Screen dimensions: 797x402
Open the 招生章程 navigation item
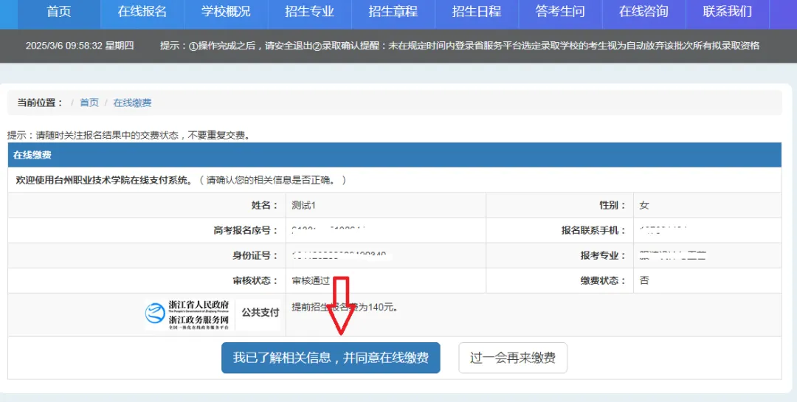(x=393, y=12)
